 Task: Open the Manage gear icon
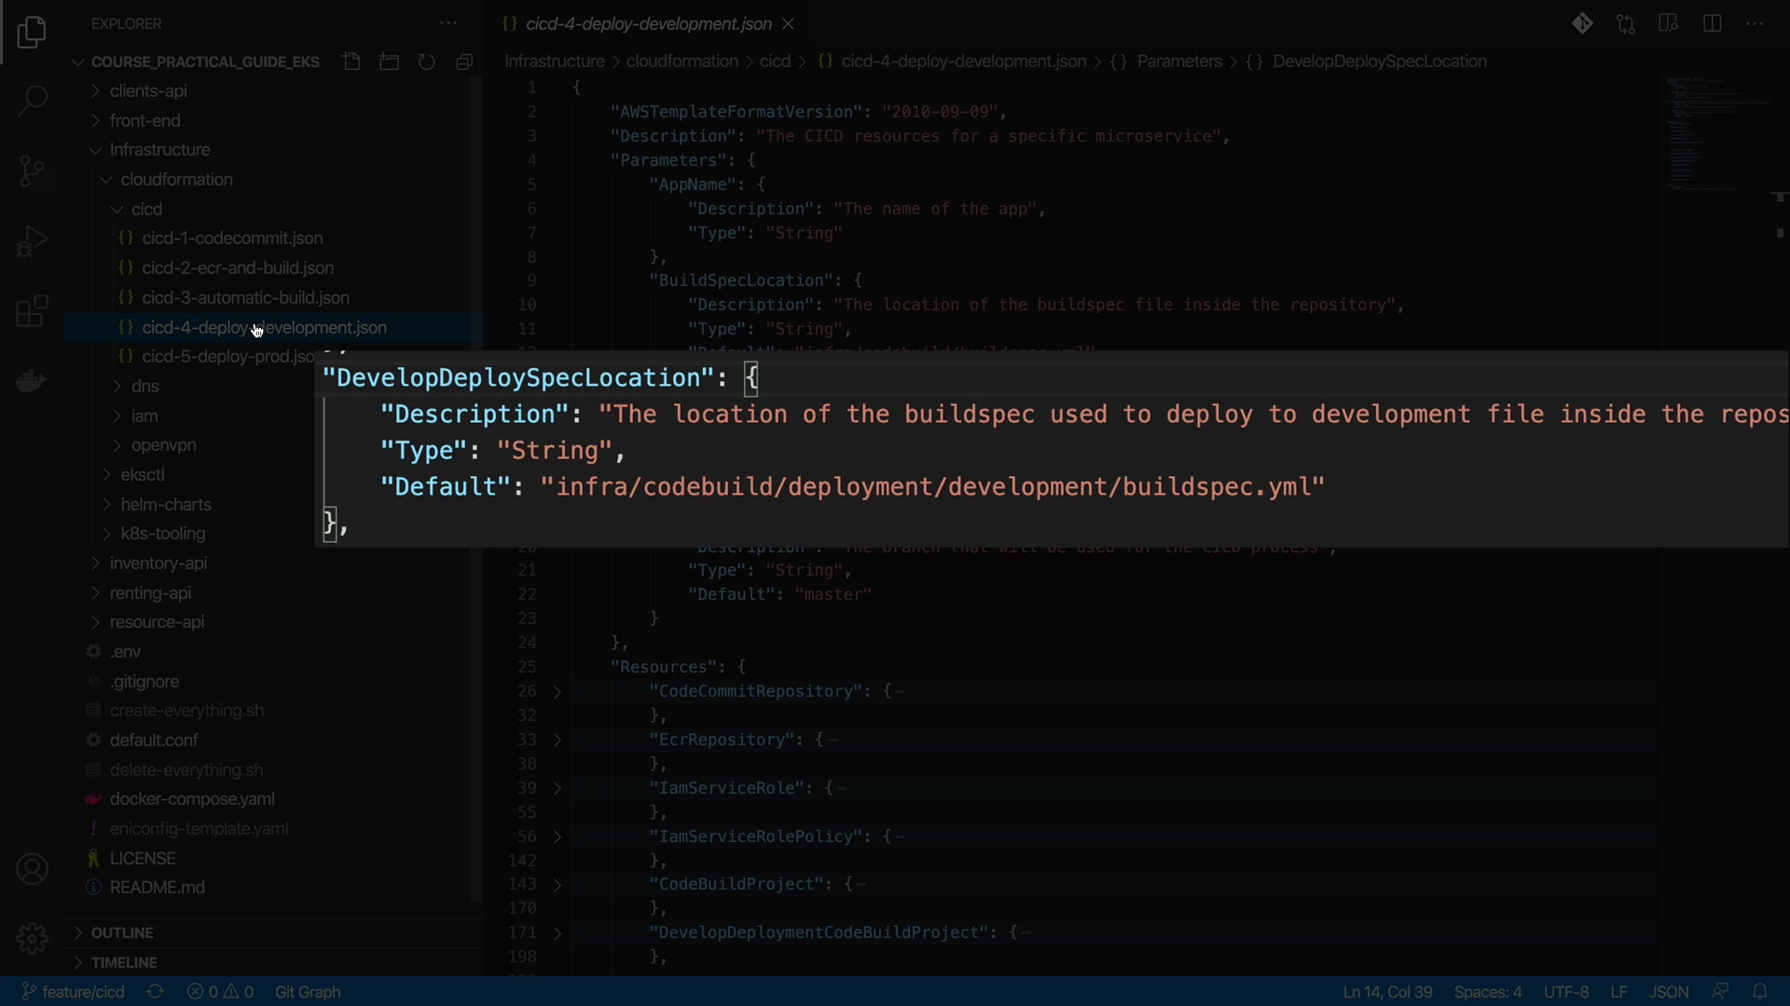(32, 938)
